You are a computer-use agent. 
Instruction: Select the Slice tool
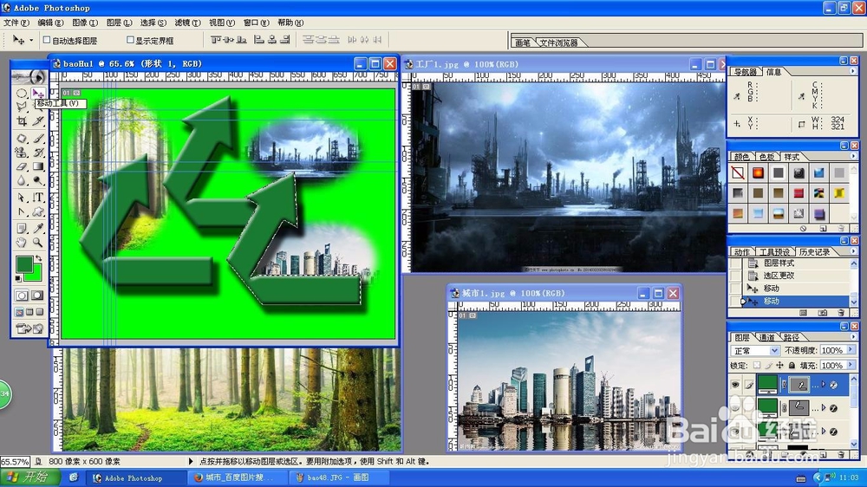coord(37,120)
